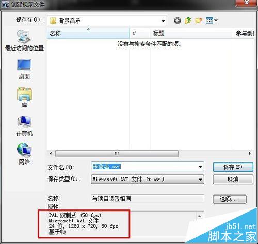Select the 背景音乐 folder name text
The width and height of the screenshot is (258, 244).
[x=70, y=21]
